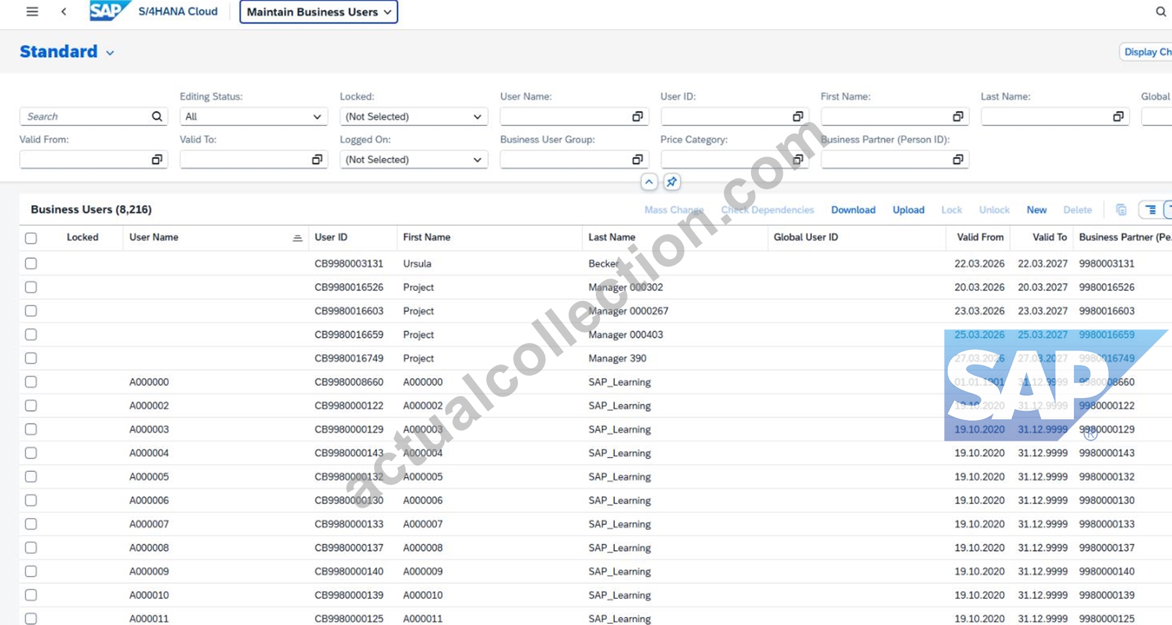
Task: Click the User Name column header
Action: (154, 237)
